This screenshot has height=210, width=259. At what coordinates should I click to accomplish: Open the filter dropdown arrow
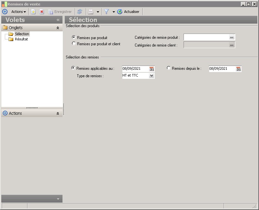114,12
